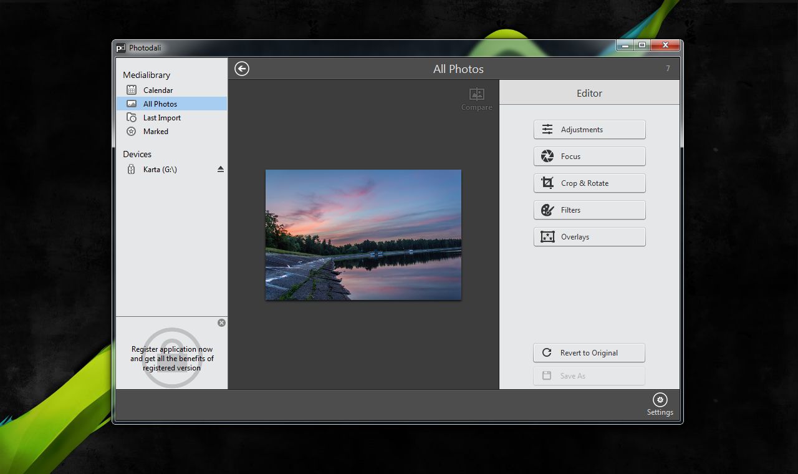Click the Compare icon
798x474 pixels.
tap(477, 94)
